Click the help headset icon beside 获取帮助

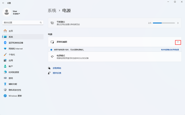49,68
